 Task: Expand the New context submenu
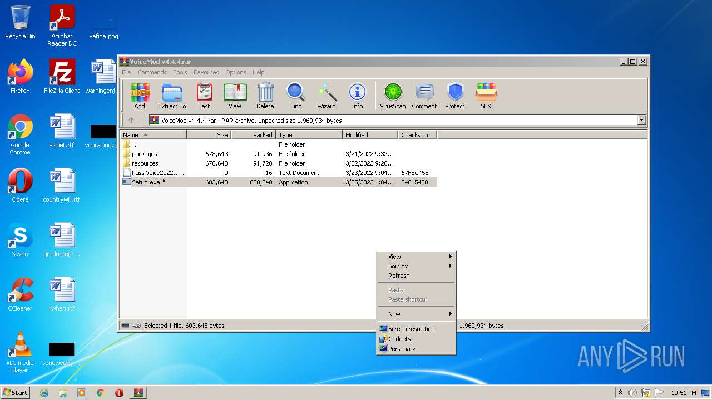point(416,314)
